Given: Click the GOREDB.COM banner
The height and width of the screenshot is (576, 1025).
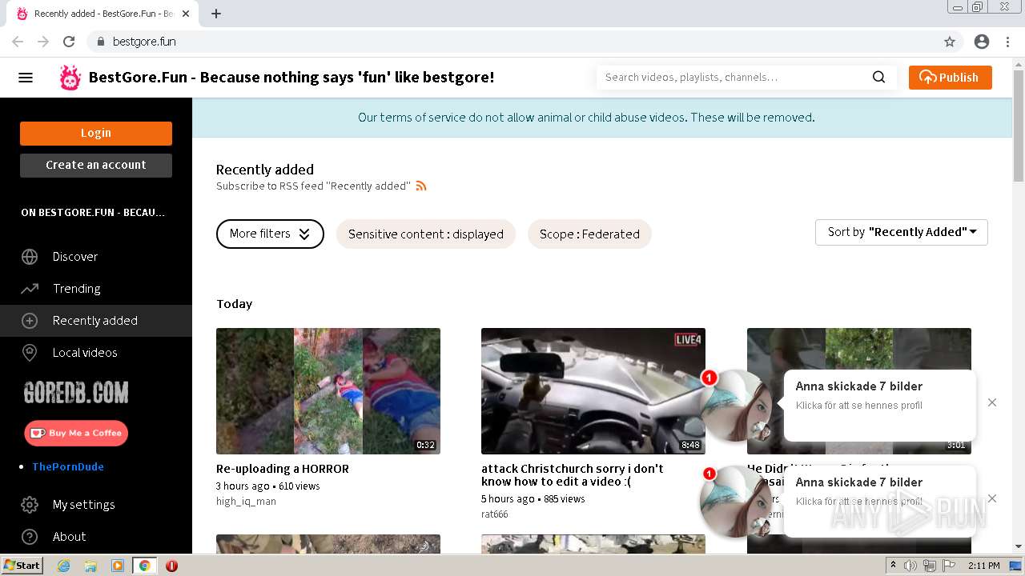Looking at the screenshot, I should [76, 393].
